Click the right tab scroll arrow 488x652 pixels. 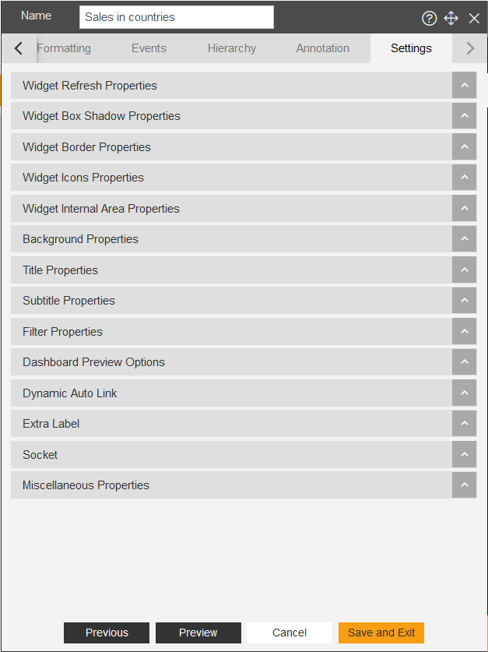click(x=470, y=48)
